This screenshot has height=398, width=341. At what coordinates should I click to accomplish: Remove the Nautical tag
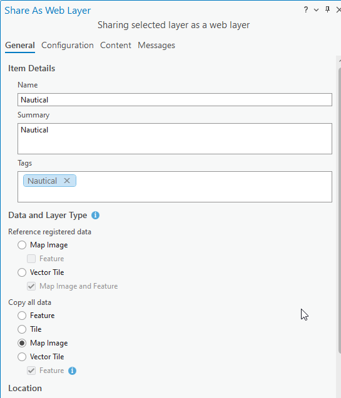67,181
